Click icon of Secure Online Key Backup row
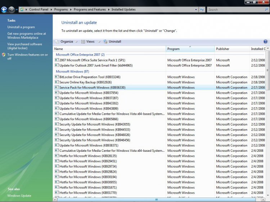Image resolution: width=270 pixels, height=202 pixels. tap(57, 82)
